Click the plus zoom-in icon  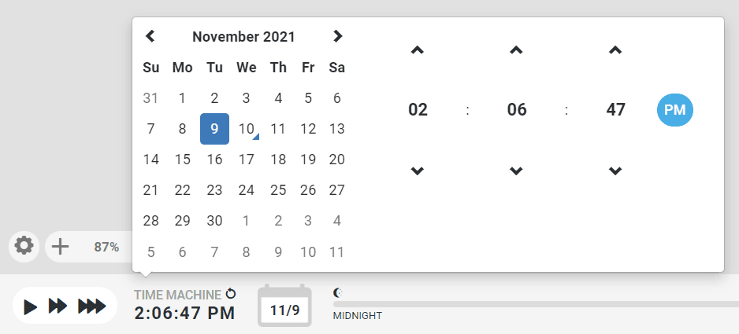[61, 247]
